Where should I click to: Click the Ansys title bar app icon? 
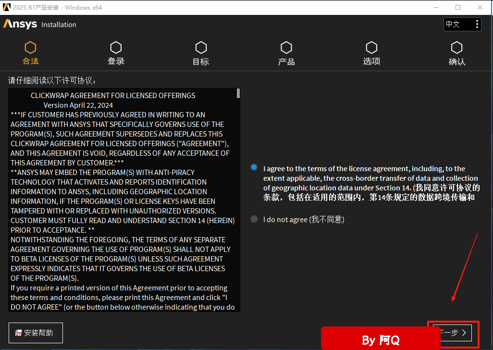pos(7,7)
